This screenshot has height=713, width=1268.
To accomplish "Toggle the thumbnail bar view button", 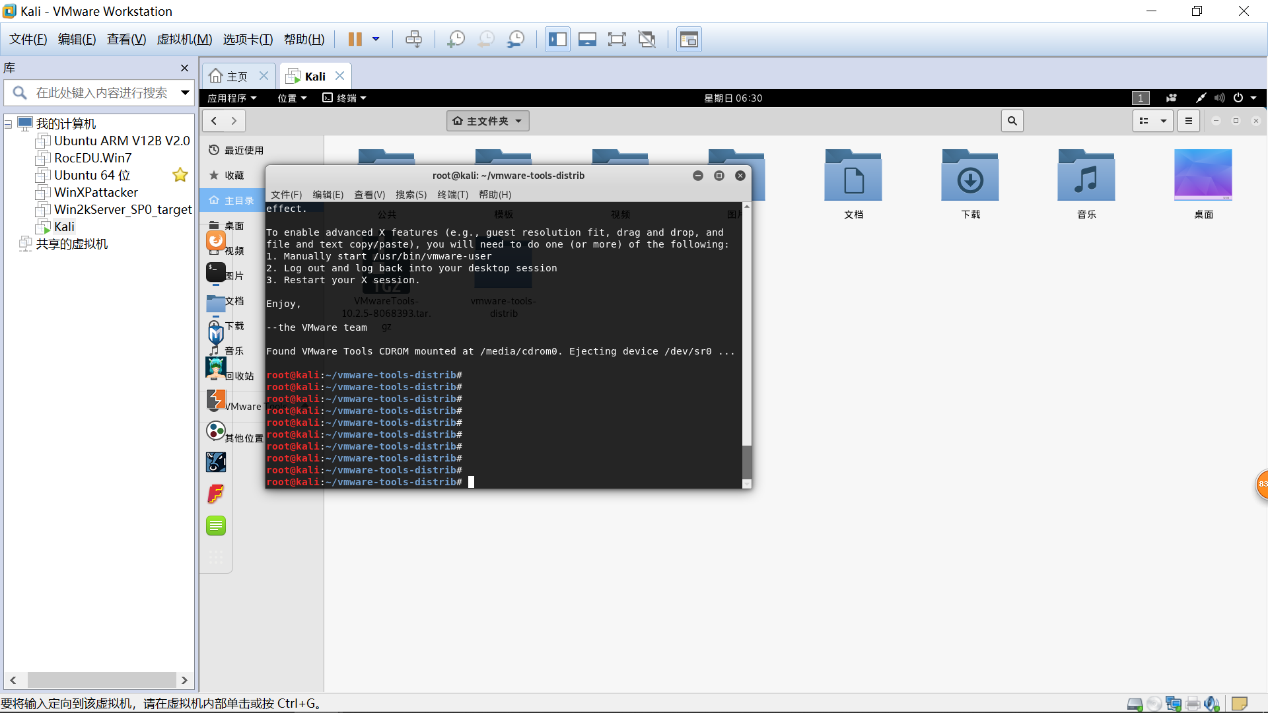I will click(x=587, y=40).
